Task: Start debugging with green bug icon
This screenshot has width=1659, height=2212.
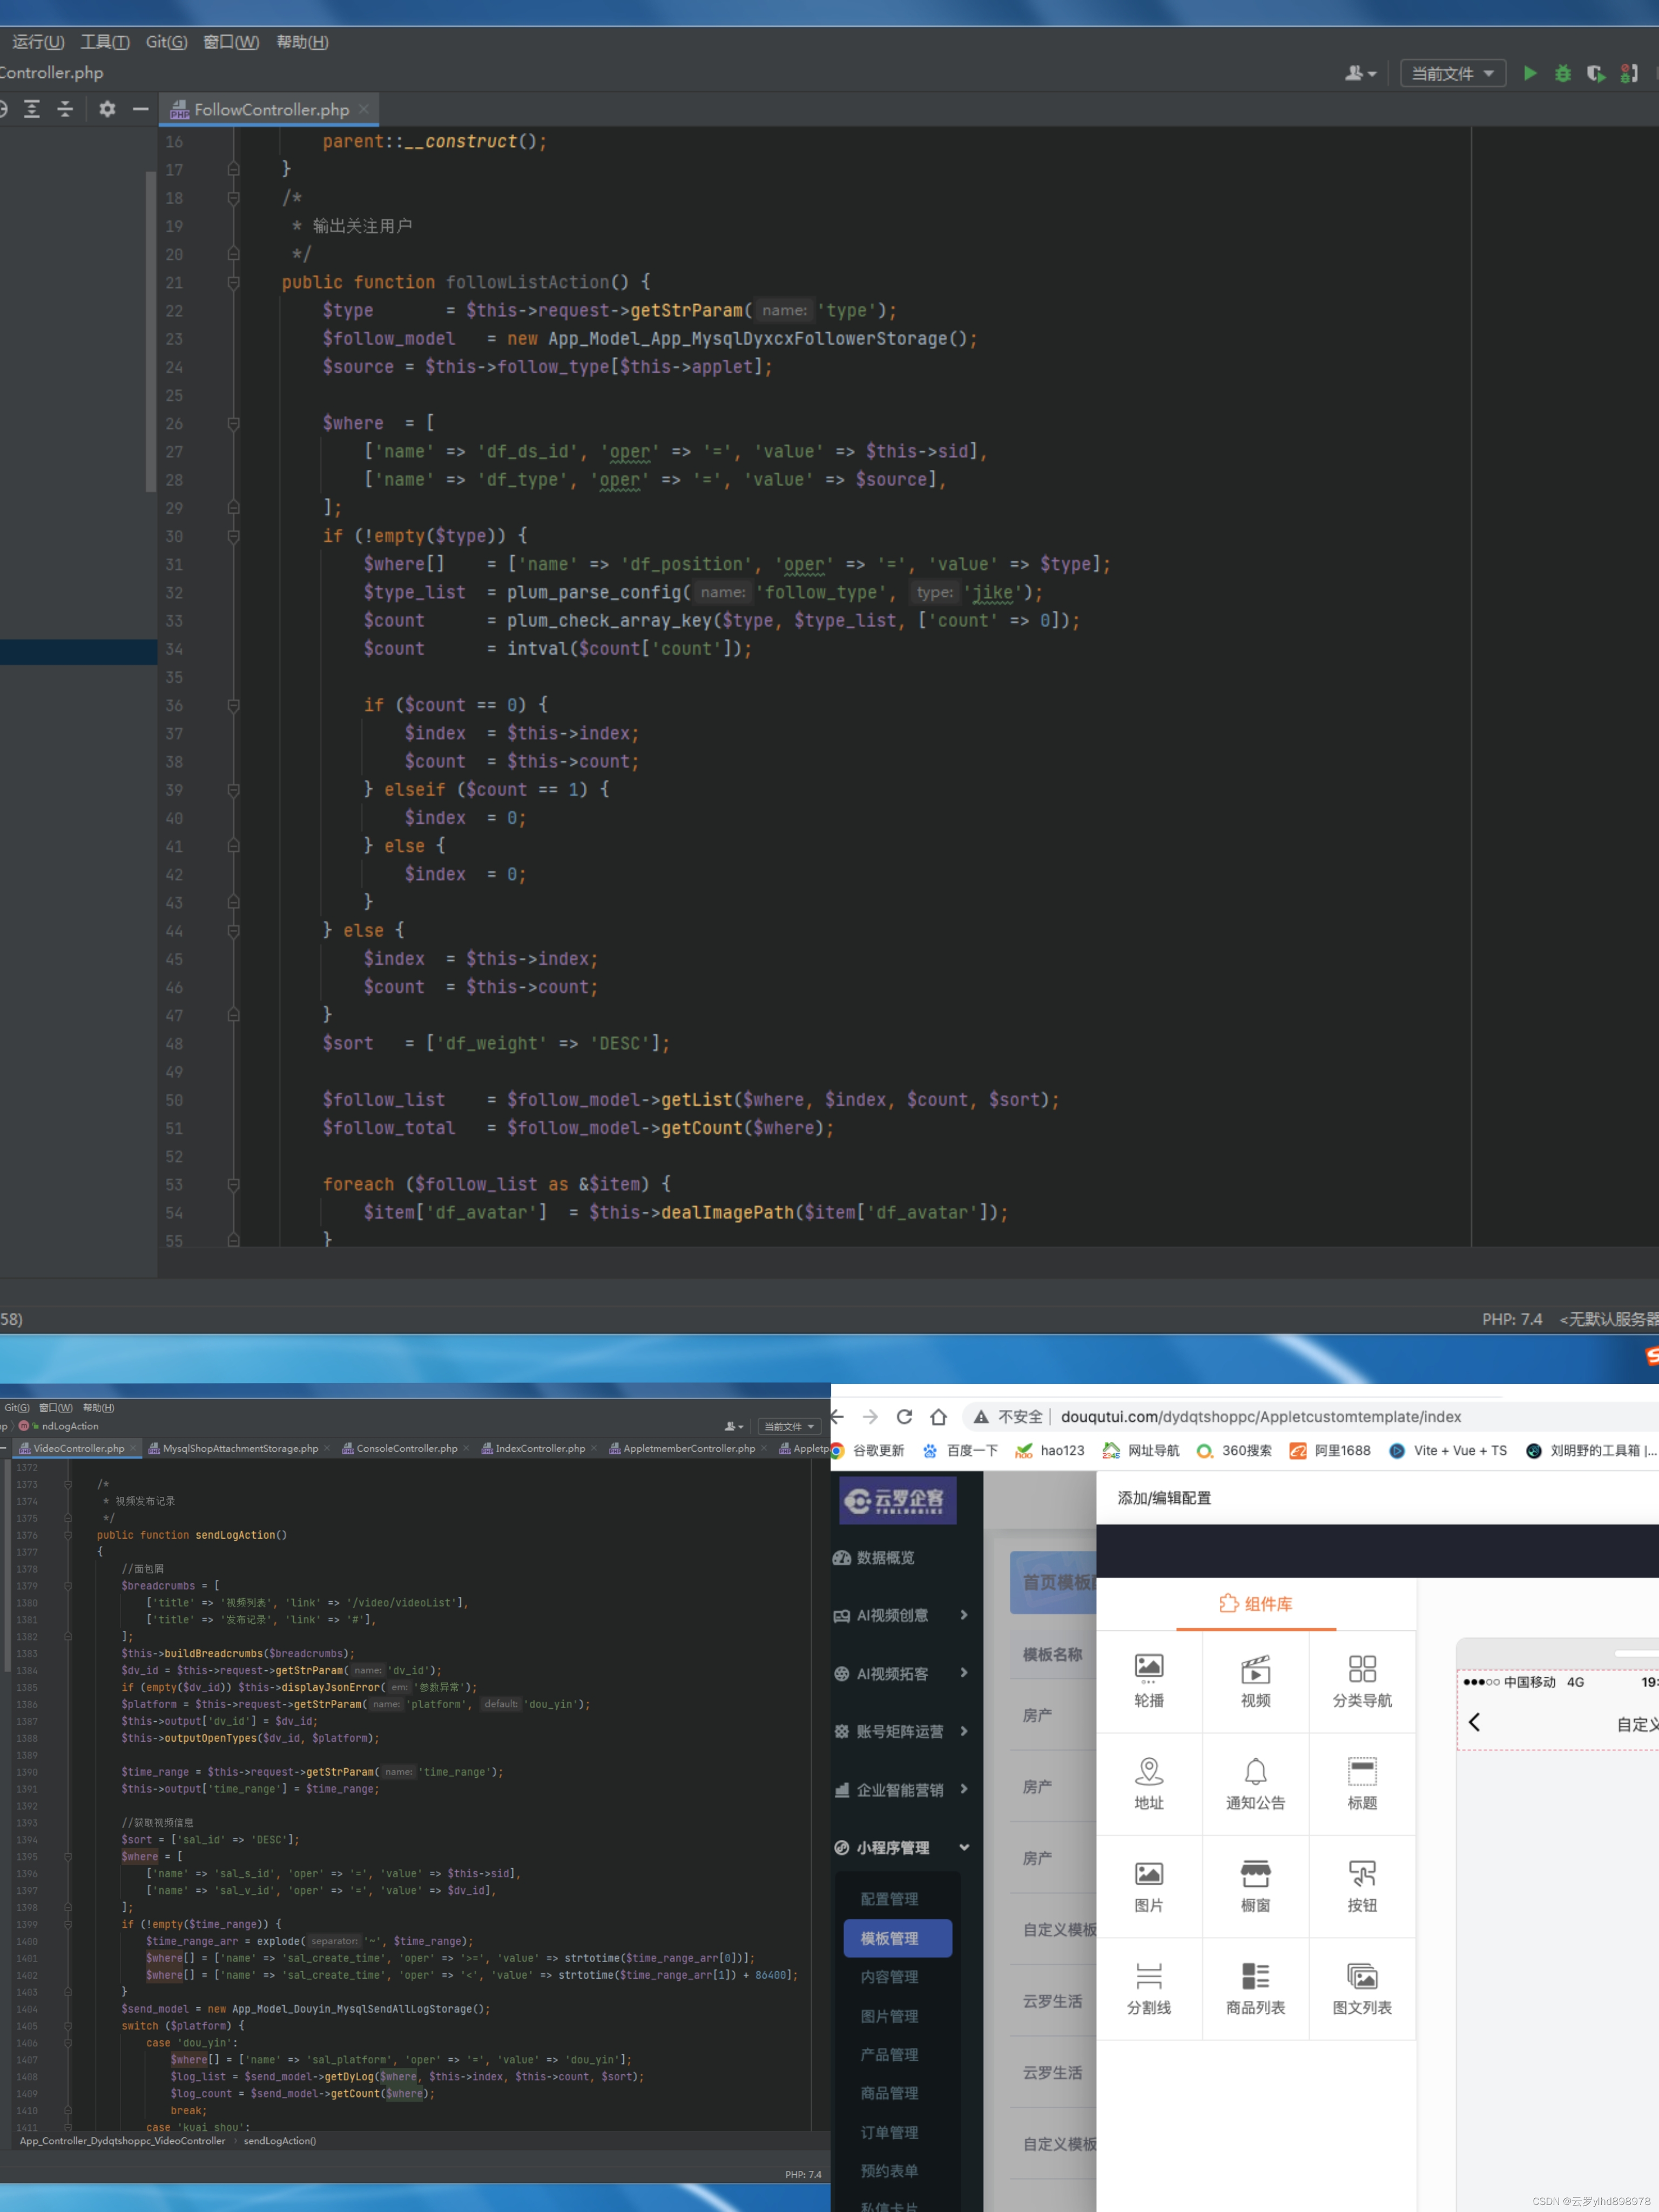Action: [1562, 73]
